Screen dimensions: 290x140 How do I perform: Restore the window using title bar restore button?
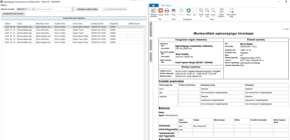(286, 1)
